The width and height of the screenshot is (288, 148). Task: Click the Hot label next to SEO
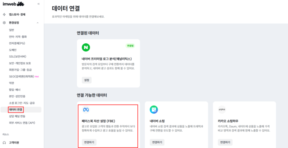tap(37, 77)
